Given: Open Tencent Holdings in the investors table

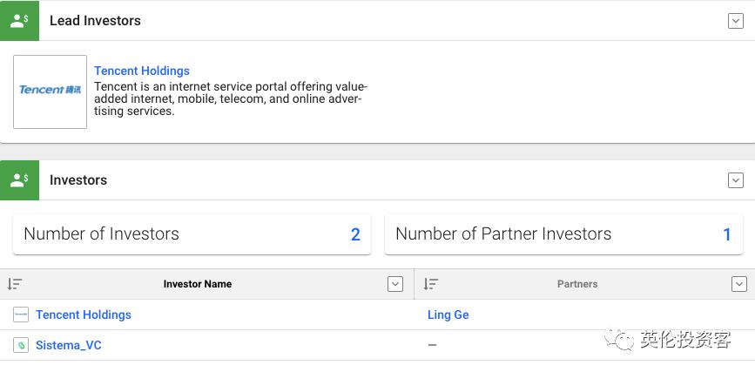Looking at the screenshot, I should pos(84,315).
